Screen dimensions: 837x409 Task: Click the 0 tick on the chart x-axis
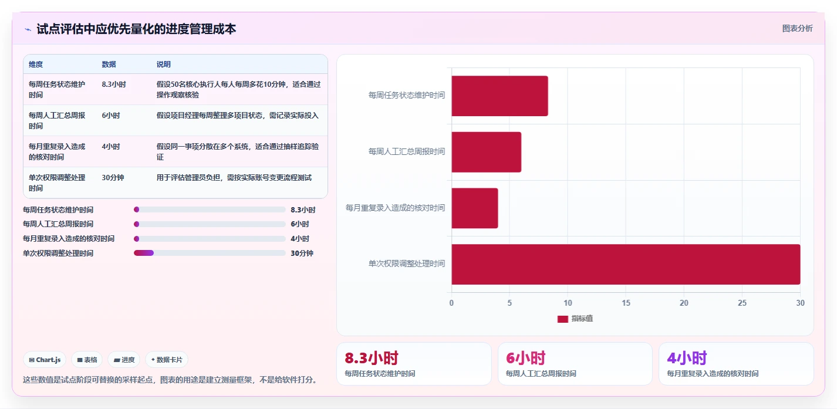pyautogui.click(x=451, y=303)
